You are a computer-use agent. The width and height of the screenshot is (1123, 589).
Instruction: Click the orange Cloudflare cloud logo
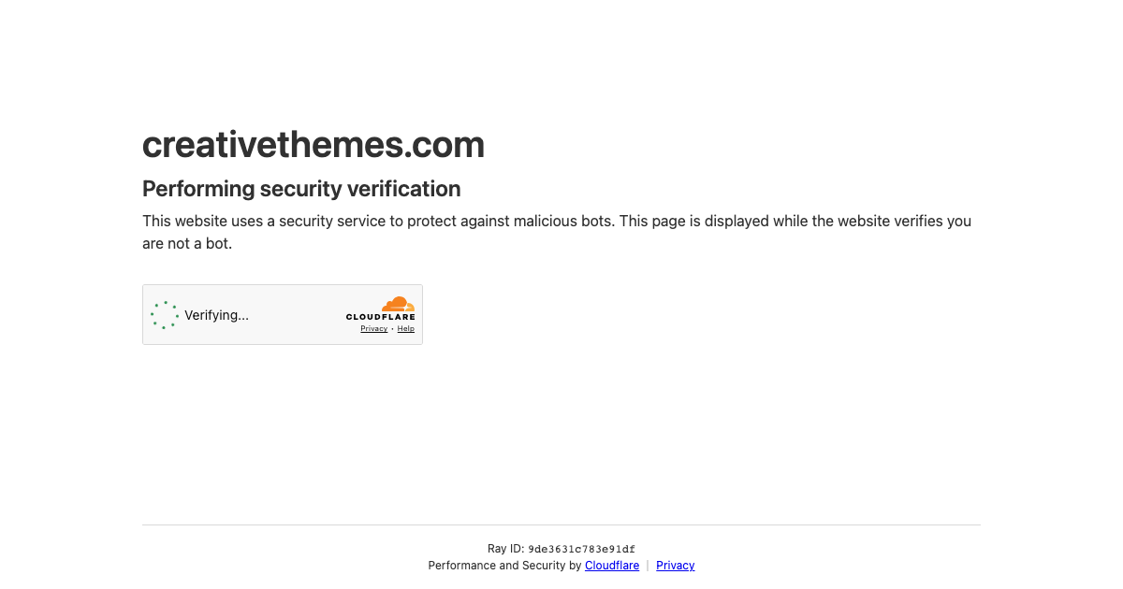pos(398,305)
